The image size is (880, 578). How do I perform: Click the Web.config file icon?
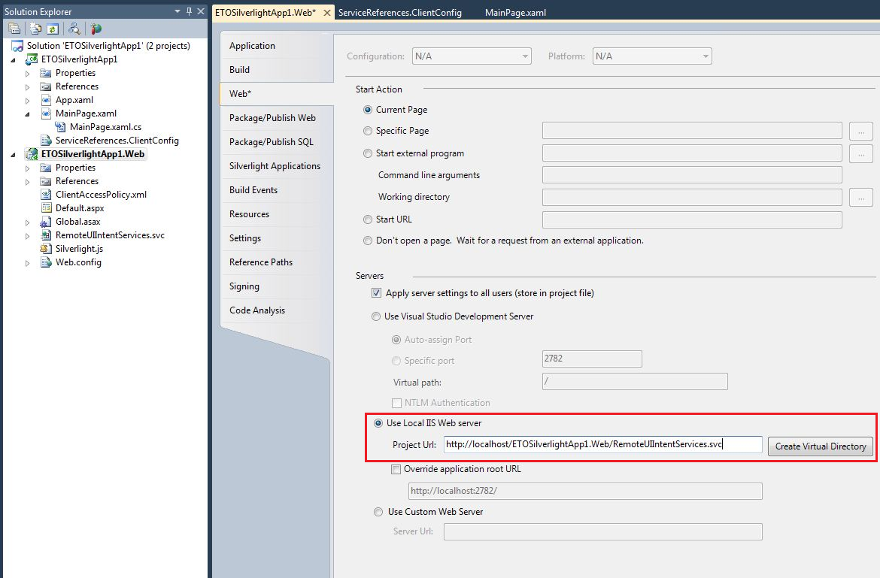pyautogui.click(x=46, y=262)
